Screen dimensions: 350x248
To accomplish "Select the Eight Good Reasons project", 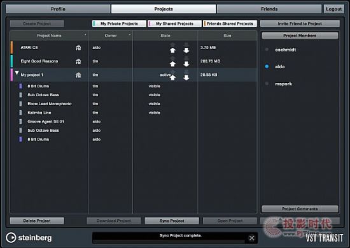I will [134, 61].
